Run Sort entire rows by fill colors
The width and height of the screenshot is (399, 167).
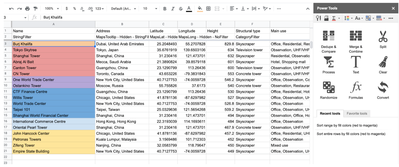[x=351, y=134]
